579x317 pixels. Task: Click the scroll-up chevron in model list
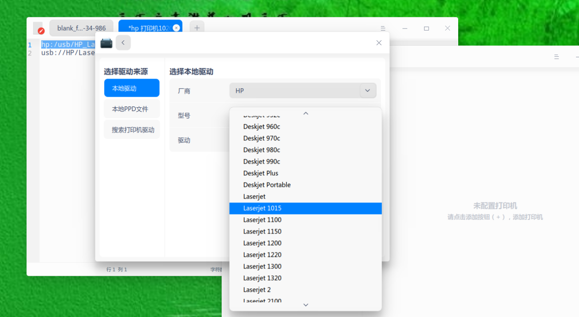305,113
